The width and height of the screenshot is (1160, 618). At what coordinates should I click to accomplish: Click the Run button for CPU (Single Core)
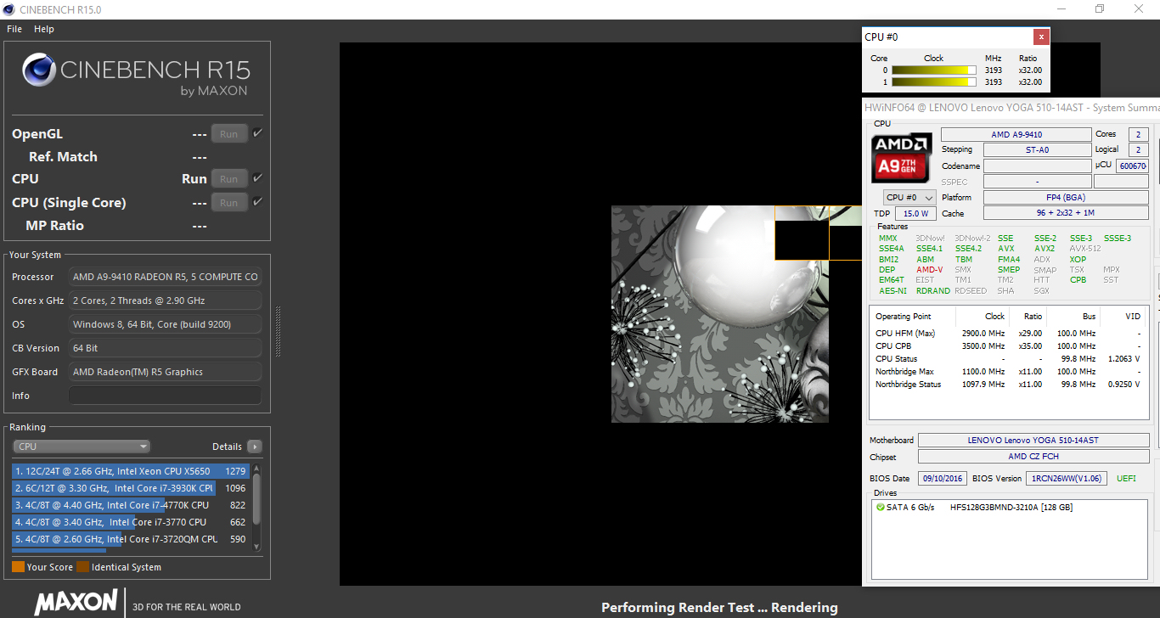pos(229,203)
